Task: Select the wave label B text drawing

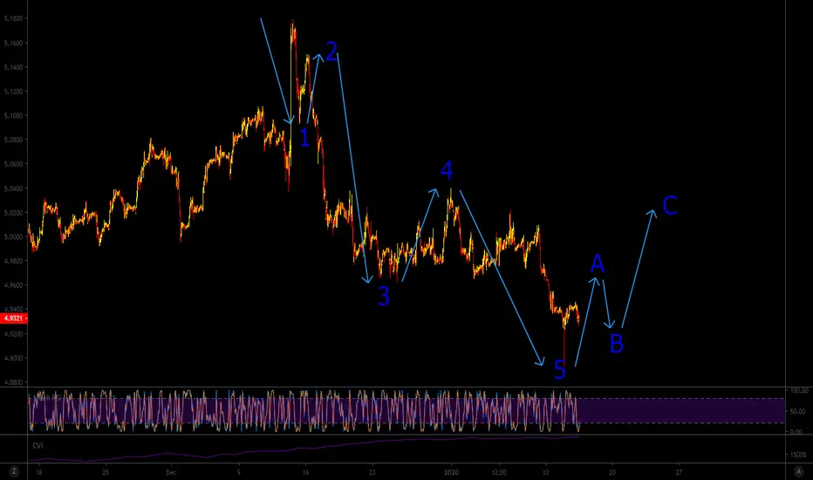Action: 616,344
